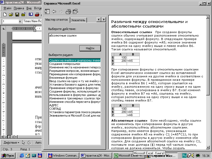Launch Internet Explorer from quick launch
Screen dimensions: 212x159
click(22, 156)
